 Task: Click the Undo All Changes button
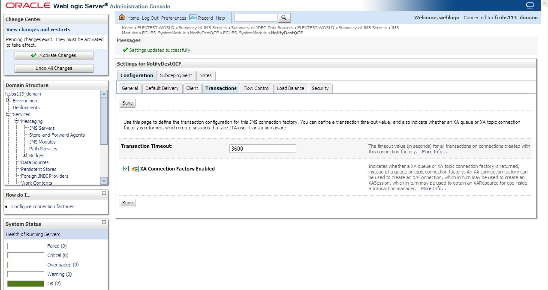point(54,68)
